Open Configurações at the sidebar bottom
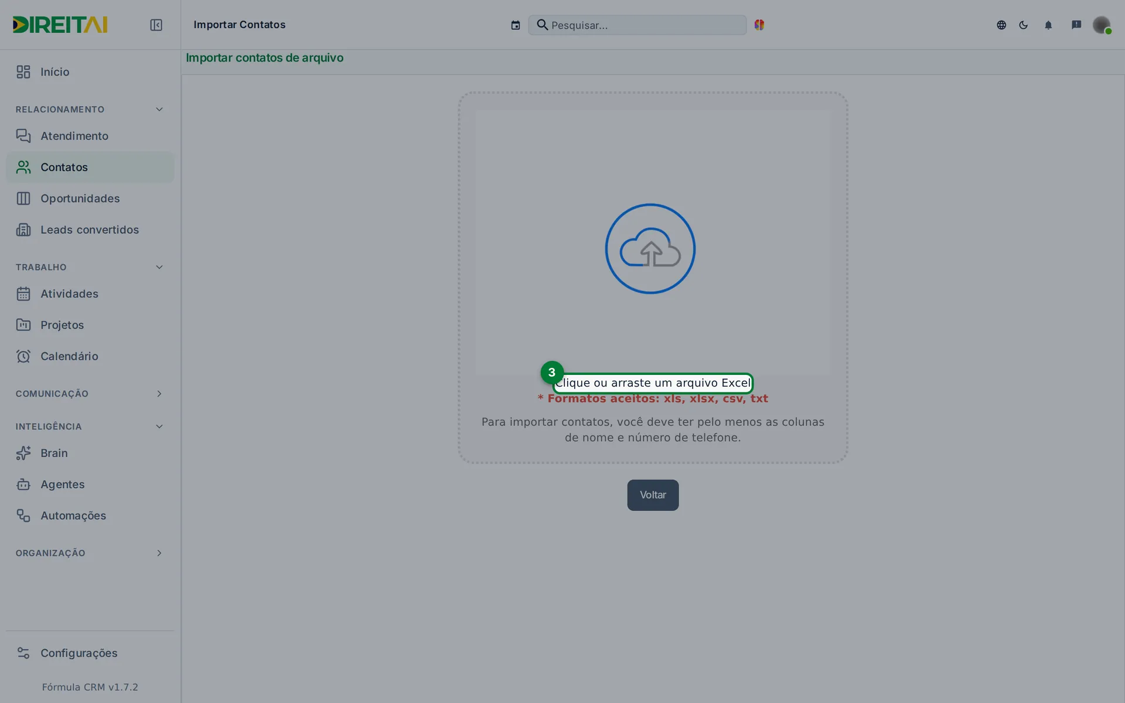The width and height of the screenshot is (1125, 703). click(x=90, y=653)
